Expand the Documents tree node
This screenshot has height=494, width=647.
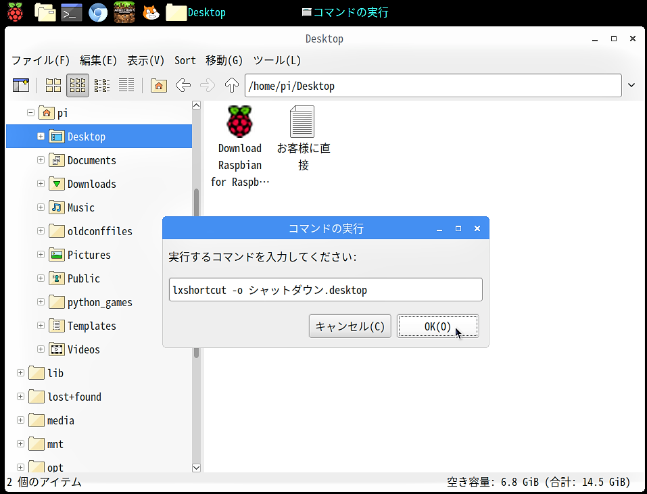pyautogui.click(x=41, y=159)
